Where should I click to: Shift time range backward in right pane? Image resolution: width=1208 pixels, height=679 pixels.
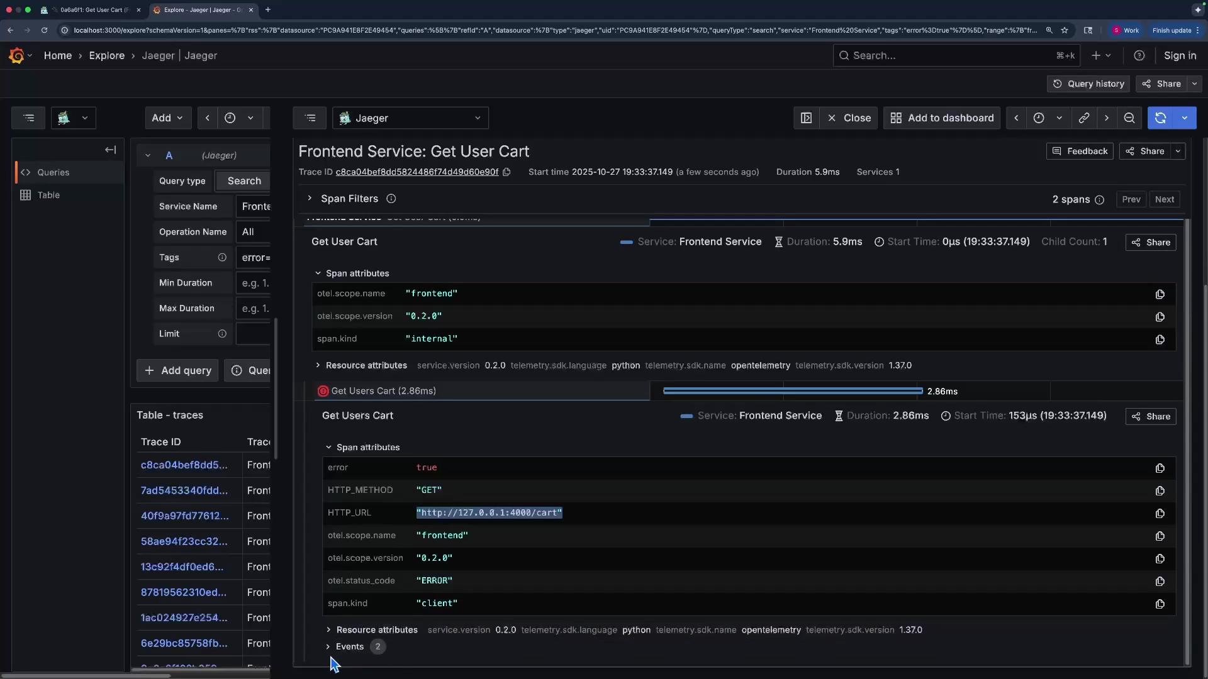(x=1016, y=118)
